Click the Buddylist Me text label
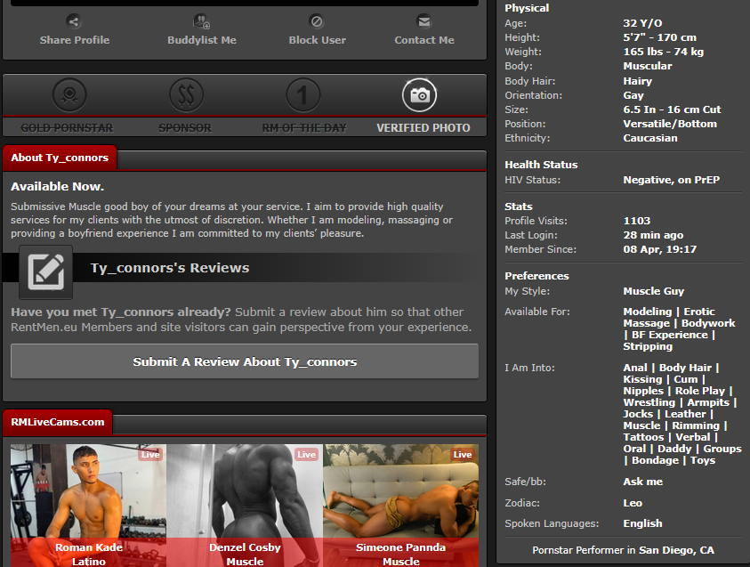Image resolution: width=750 pixels, height=567 pixels. point(202,40)
